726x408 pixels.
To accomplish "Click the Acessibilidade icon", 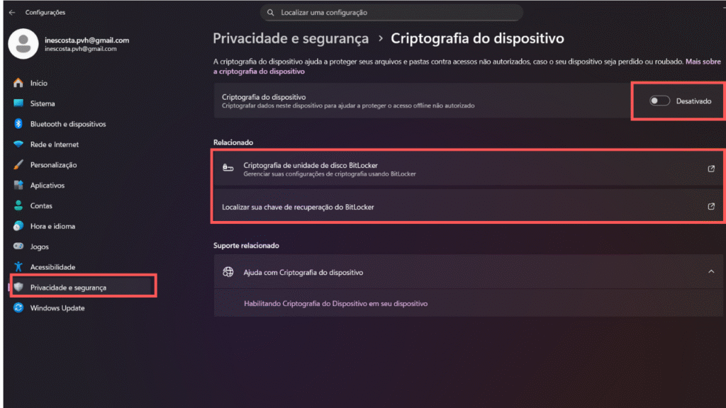I will point(18,267).
